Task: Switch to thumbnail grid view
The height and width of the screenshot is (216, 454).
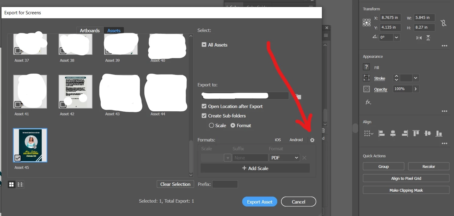Action: pos(12,184)
